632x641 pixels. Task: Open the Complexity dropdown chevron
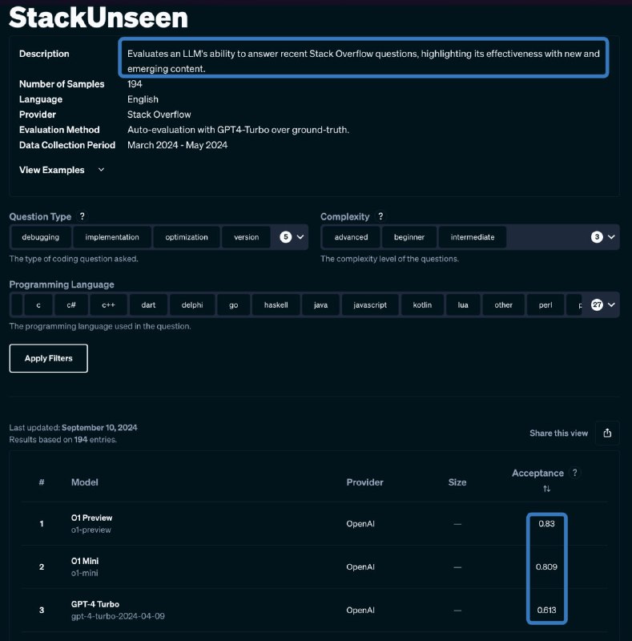[x=611, y=237]
